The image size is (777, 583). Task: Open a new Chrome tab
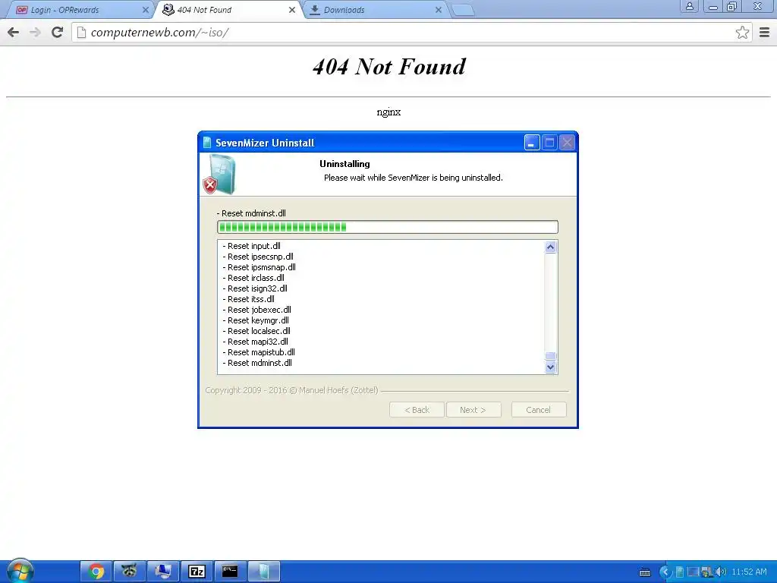464,10
